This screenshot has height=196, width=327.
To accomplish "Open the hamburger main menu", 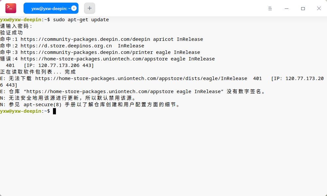I will pyautogui.click(x=270, y=8).
